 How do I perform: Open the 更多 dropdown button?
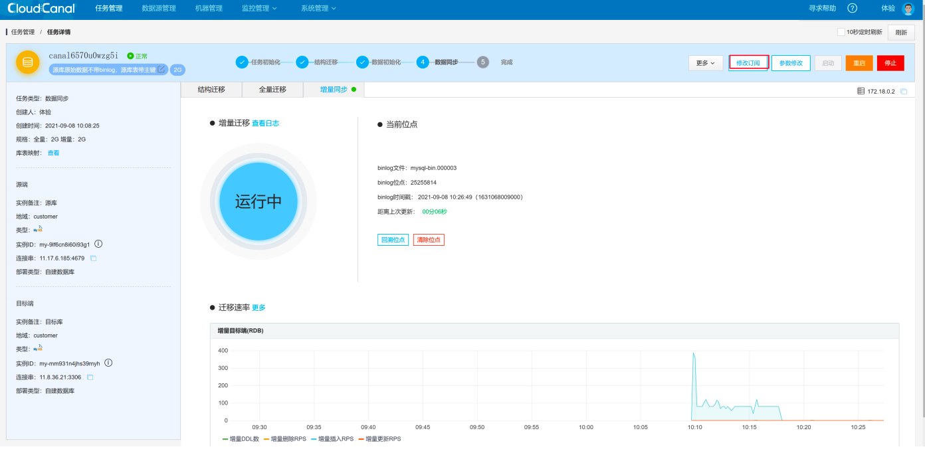click(x=706, y=63)
